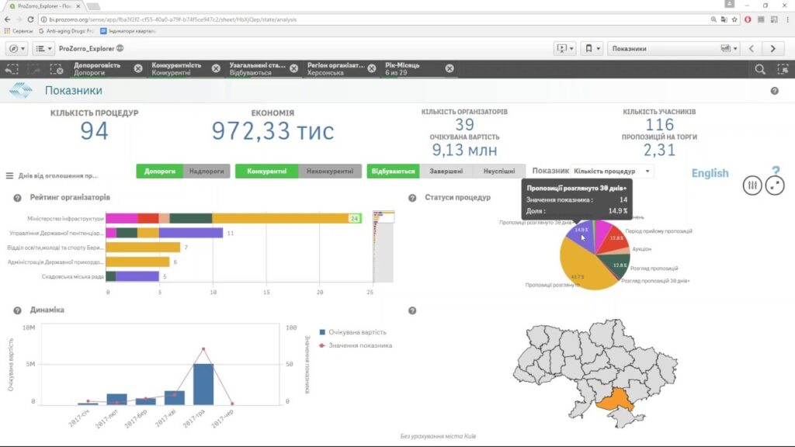Select the Неуспішні status filter
795x447 pixels.
coord(499,171)
